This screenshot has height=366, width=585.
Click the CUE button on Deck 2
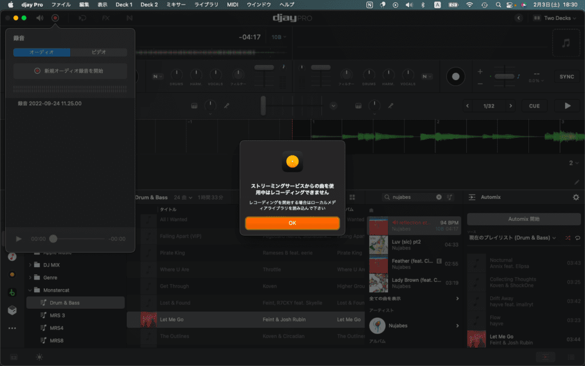[534, 106]
